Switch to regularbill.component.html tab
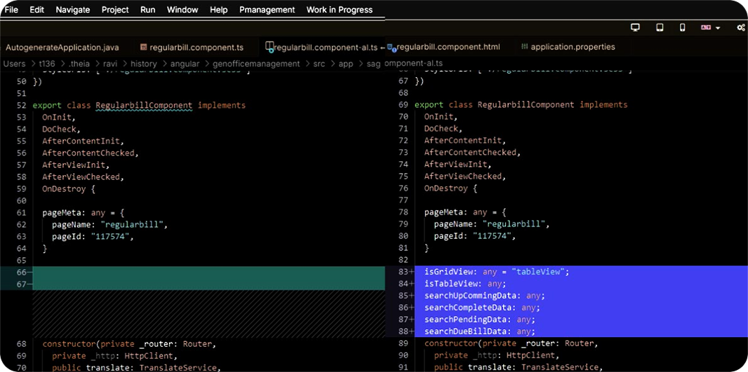The width and height of the screenshot is (748, 372). pyautogui.click(x=443, y=47)
